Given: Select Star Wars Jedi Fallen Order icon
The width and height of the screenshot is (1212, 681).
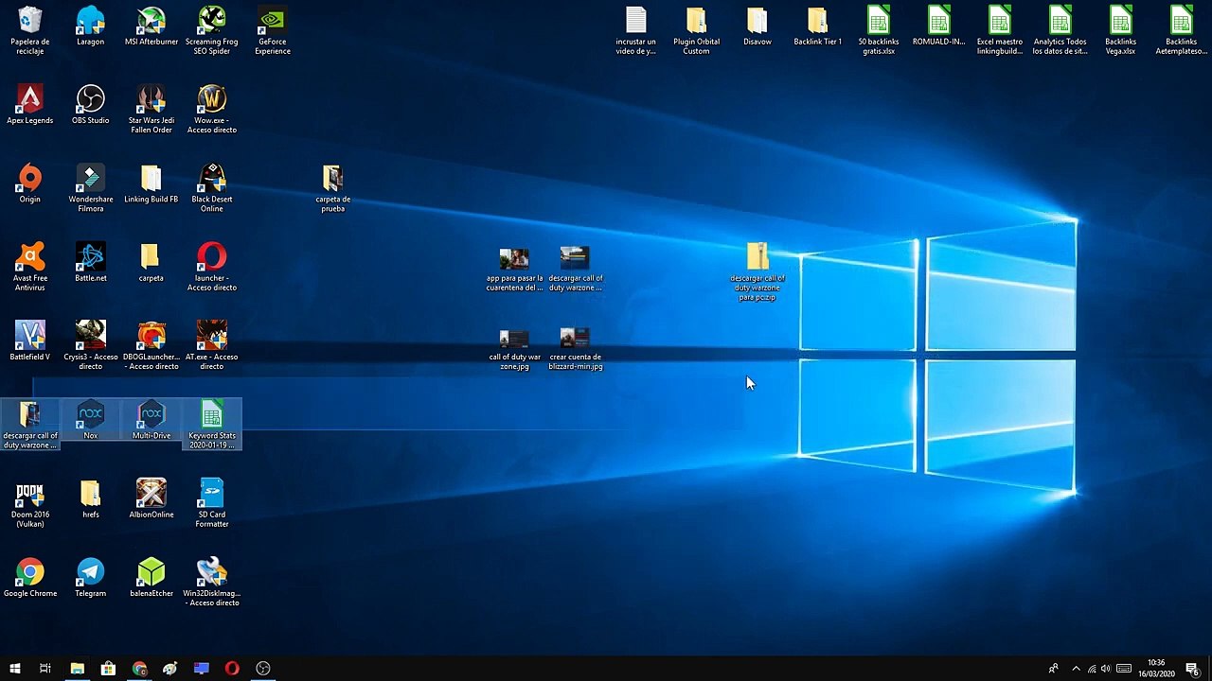Looking at the screenshot, I should pyautogui.click(x=151, y=110).
